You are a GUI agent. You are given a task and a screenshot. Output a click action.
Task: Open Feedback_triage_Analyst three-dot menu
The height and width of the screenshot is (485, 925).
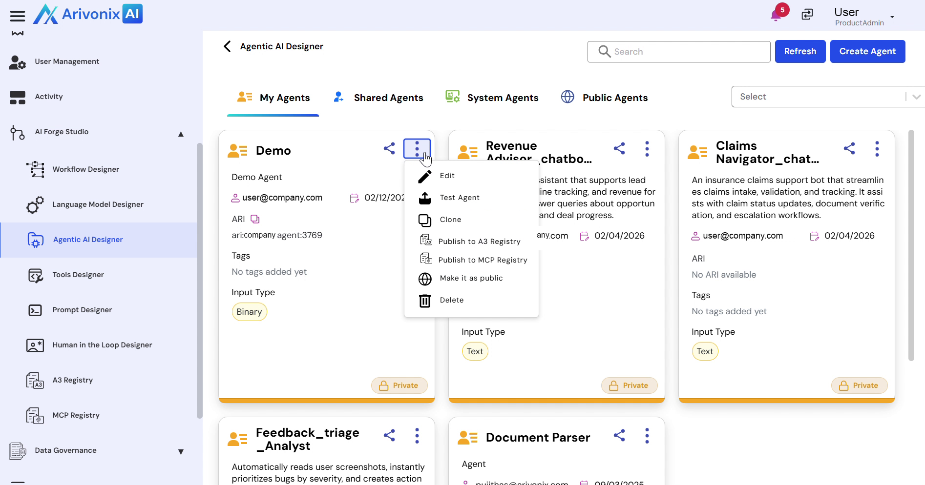point(417,436)
